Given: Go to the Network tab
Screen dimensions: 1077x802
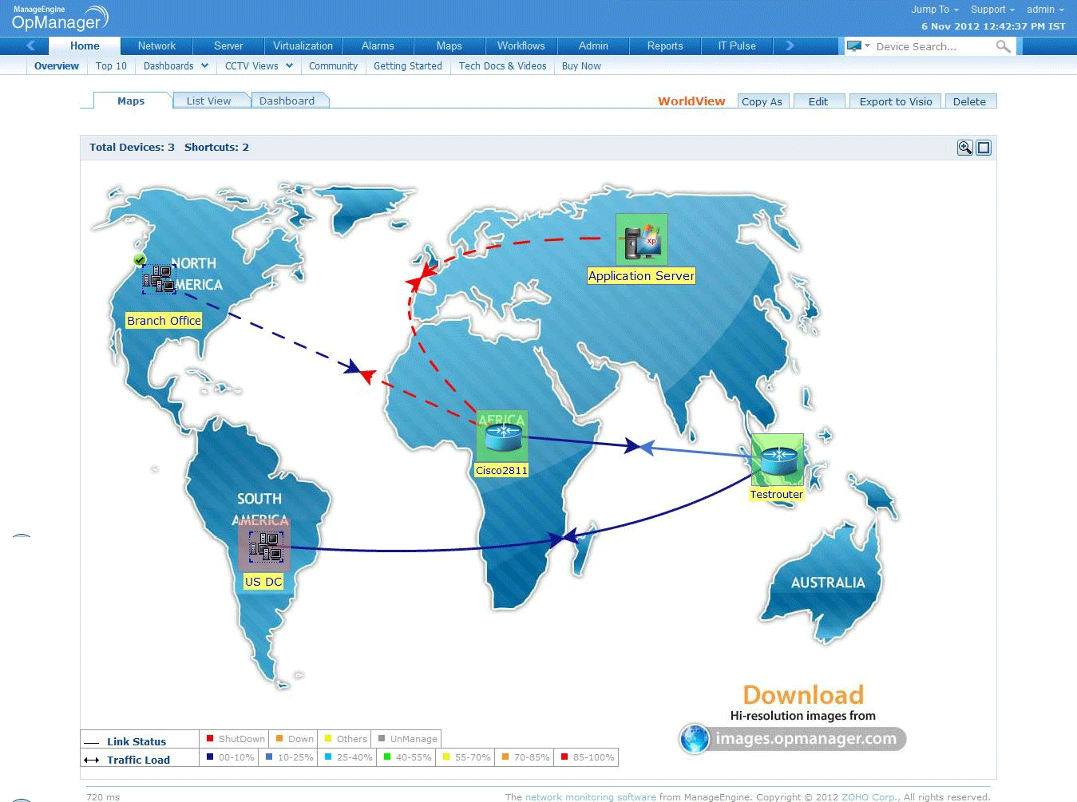Looking at the screenshot, I should (156, 46).
